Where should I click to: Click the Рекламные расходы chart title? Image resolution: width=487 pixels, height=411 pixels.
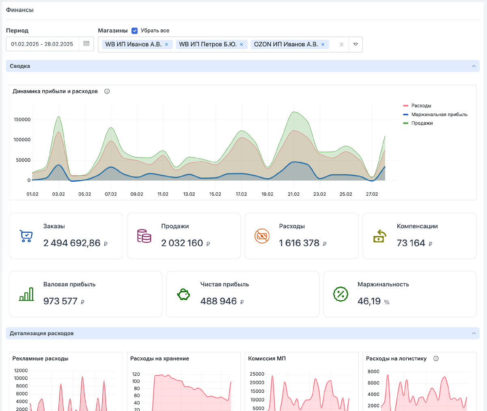(x=41, y=359)
